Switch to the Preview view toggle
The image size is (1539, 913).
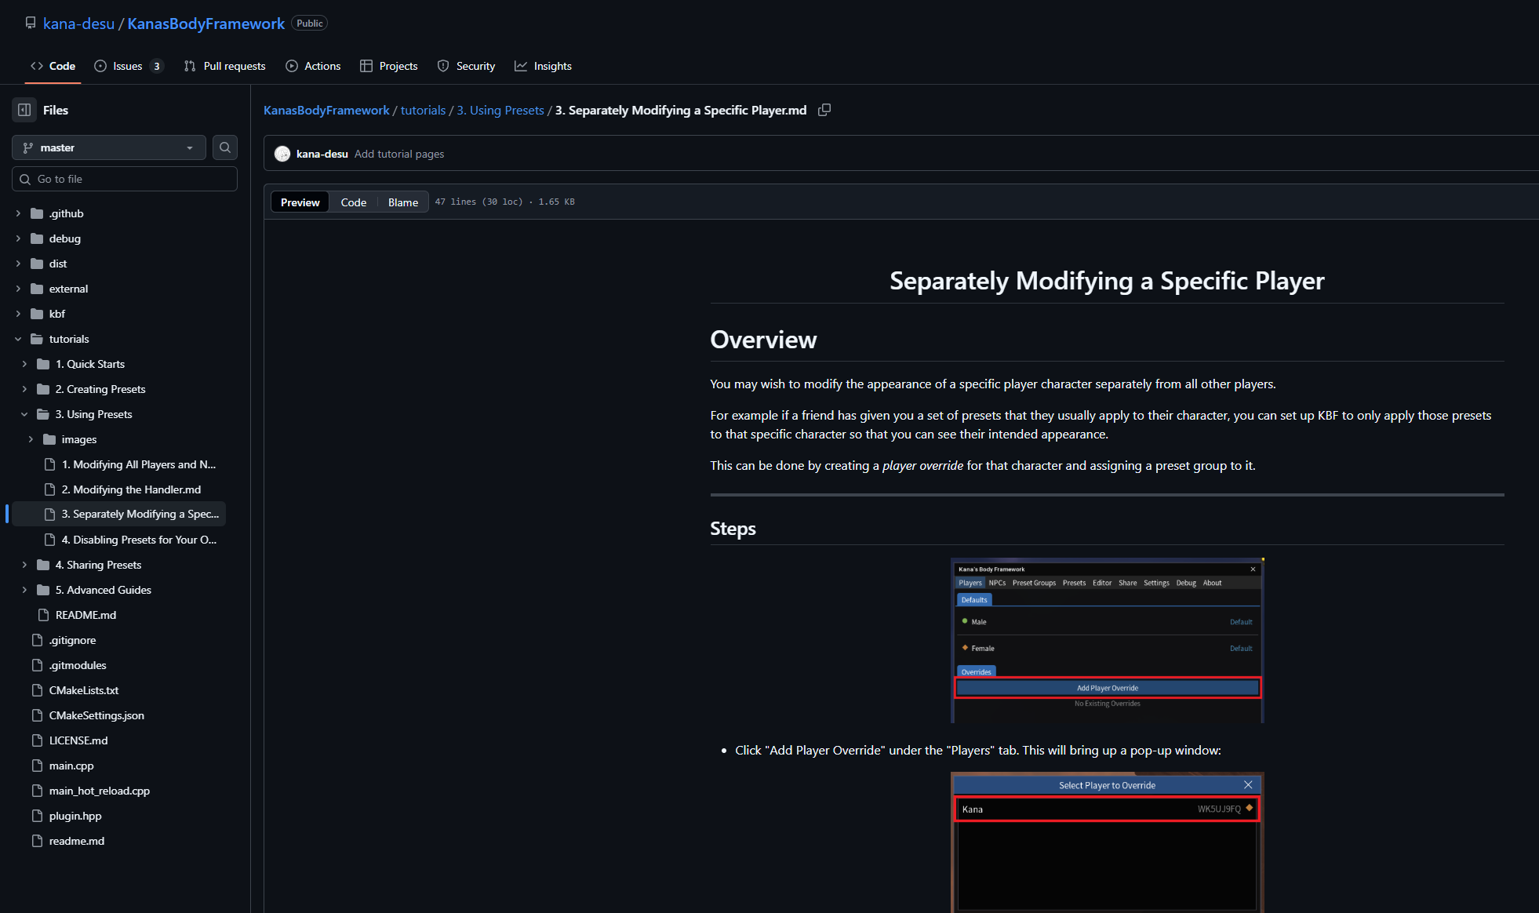coord(300,202)
